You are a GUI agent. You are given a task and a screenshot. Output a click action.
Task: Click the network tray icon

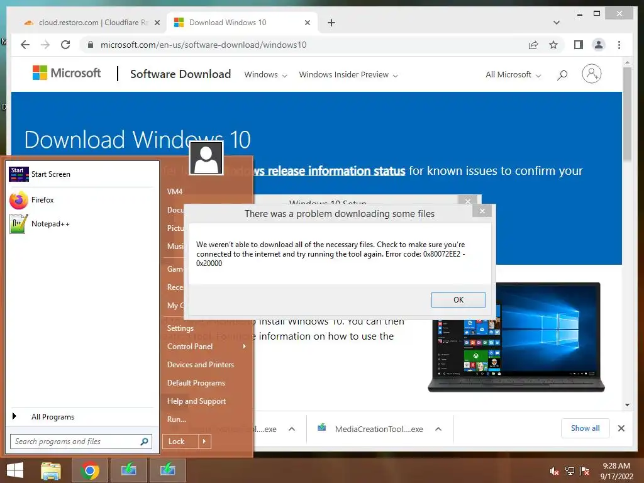pyautogui.click(x=570, y=471)
